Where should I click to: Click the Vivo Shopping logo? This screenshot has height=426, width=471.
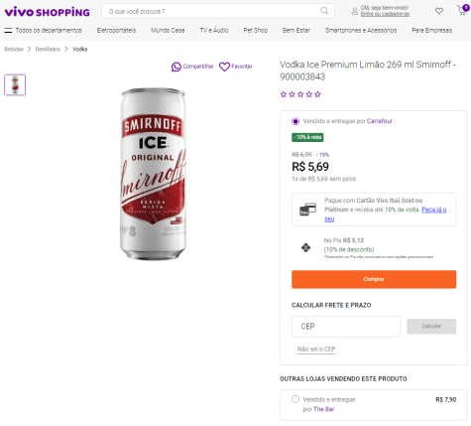(x=47, y=12)
